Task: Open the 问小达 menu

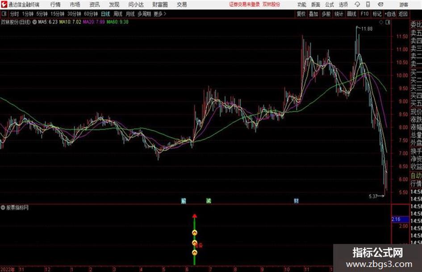Action: point(136,4)
